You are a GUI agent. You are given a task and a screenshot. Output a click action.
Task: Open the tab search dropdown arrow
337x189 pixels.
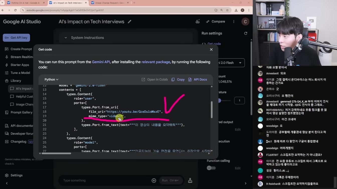tap(2, 3)
